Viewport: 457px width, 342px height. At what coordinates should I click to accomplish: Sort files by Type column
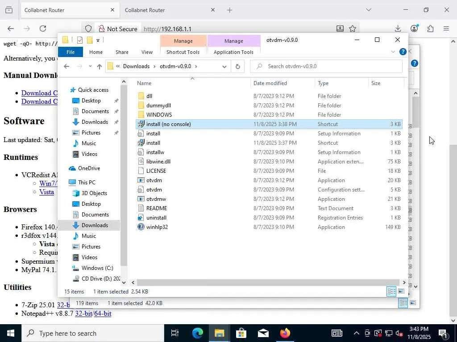(x=323, y=83)
